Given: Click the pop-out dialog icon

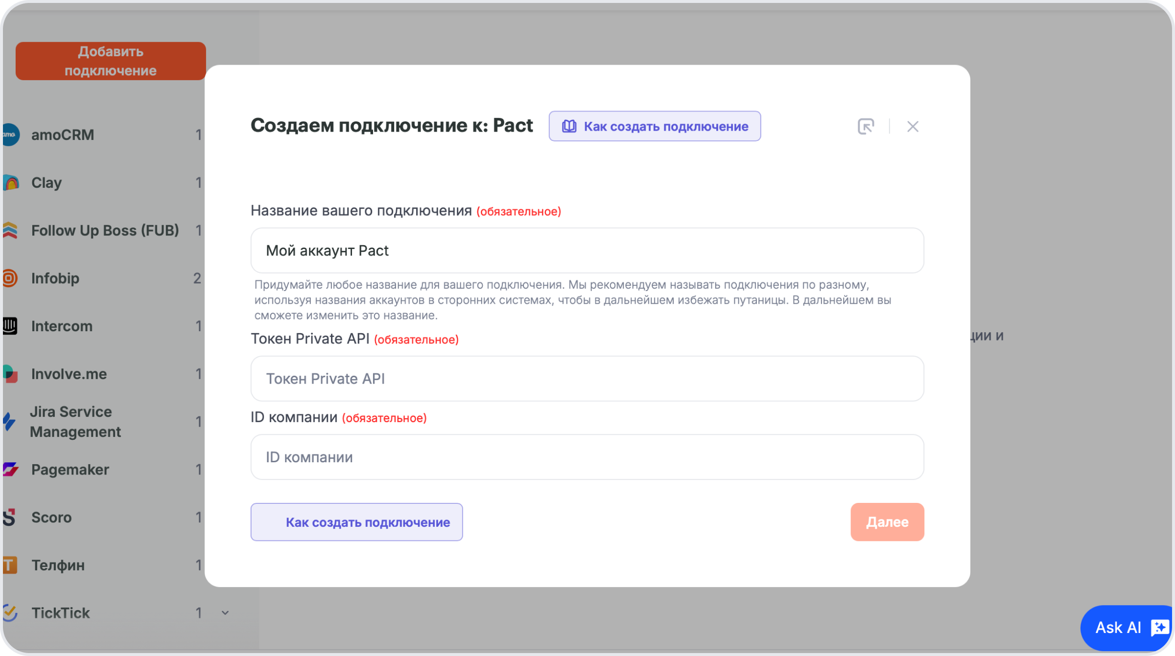Looking at the screenshot, I should (866, 127).
